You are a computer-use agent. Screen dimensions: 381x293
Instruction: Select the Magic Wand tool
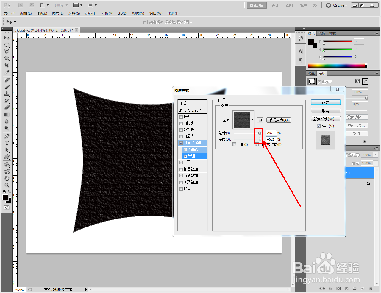7,58
